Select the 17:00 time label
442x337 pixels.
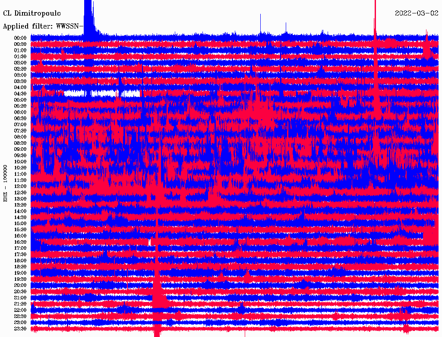[20, 248]
